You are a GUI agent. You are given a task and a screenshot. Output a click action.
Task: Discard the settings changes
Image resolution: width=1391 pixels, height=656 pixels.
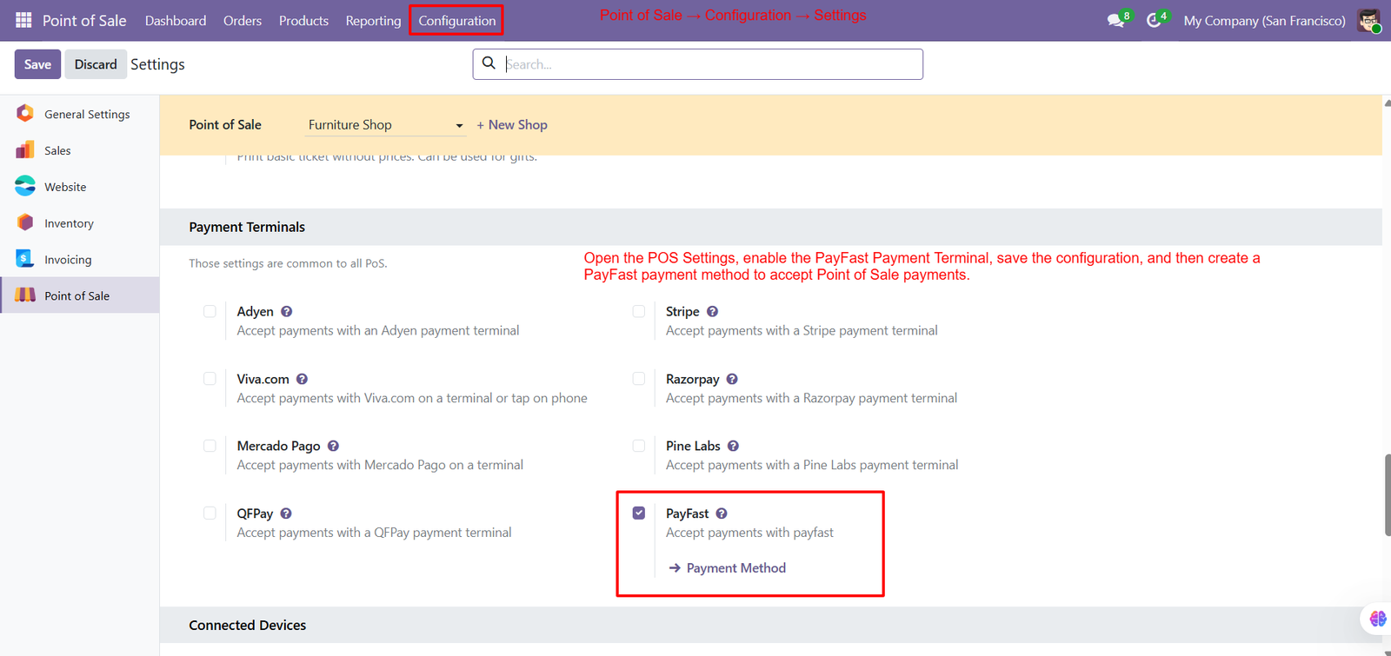pos(96,64)
